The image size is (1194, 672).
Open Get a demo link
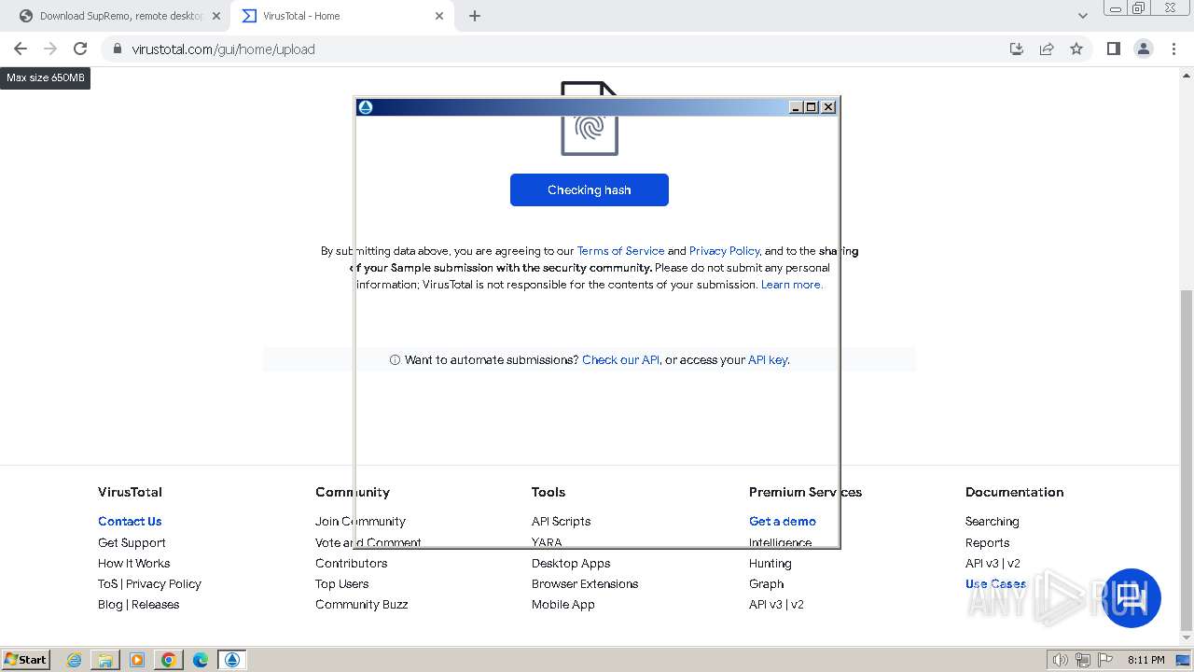(782, 522)
